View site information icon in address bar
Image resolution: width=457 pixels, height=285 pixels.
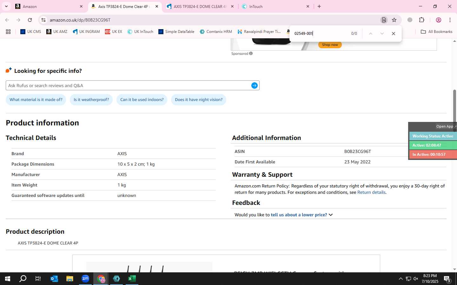(43, 20)
